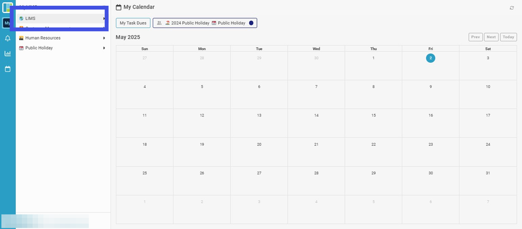Open the bar chart reports icon
This screenshot has height=229, width=522.
(7, 53)
